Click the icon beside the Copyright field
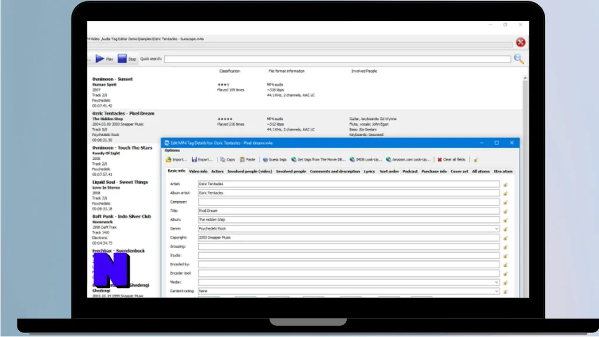 click(505, 238)
